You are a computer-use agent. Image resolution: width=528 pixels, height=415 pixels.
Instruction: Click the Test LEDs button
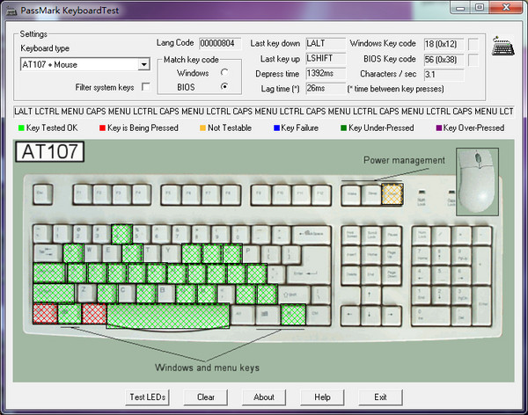[x=148, y=397]
